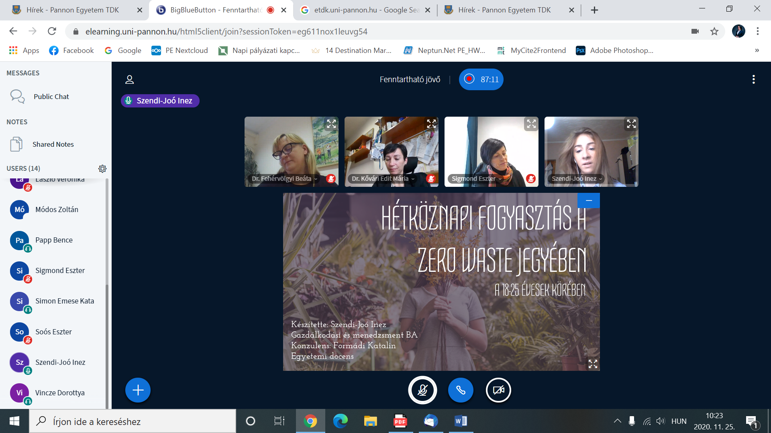Open the manage users gear icon
Viewport: 771px width, 433px height.
click(102, 168)
